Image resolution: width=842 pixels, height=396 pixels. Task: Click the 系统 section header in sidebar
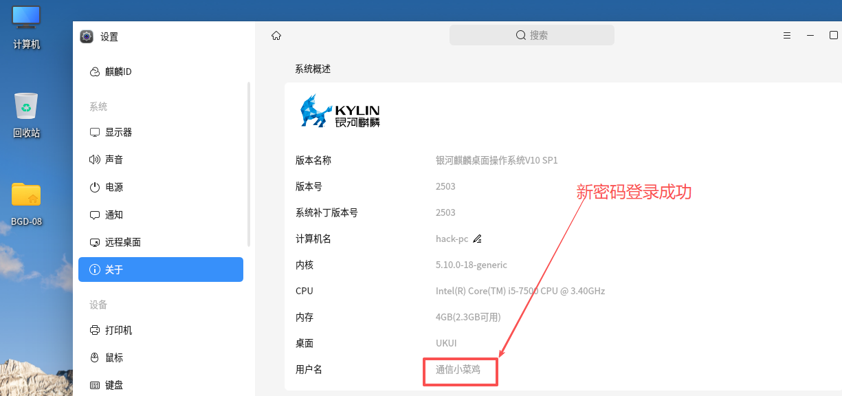98,107
